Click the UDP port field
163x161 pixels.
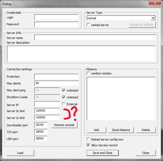(41, 139)
